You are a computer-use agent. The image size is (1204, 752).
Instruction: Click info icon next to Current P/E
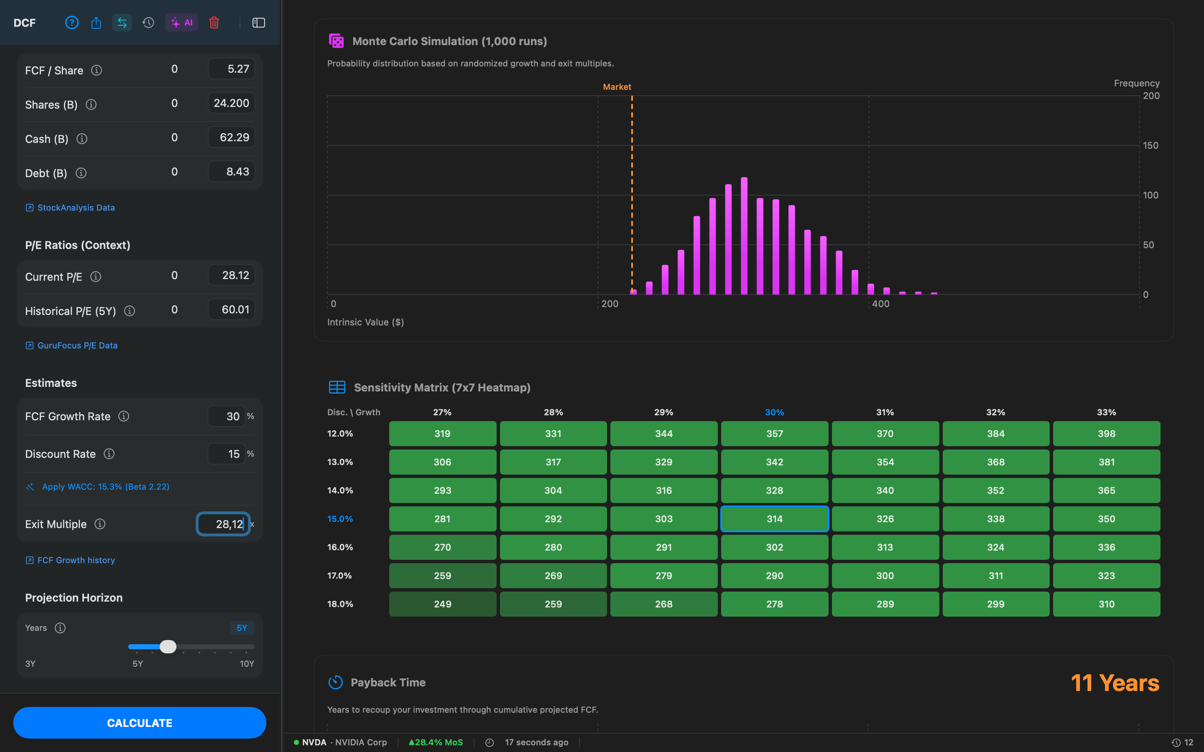(95, 277)
